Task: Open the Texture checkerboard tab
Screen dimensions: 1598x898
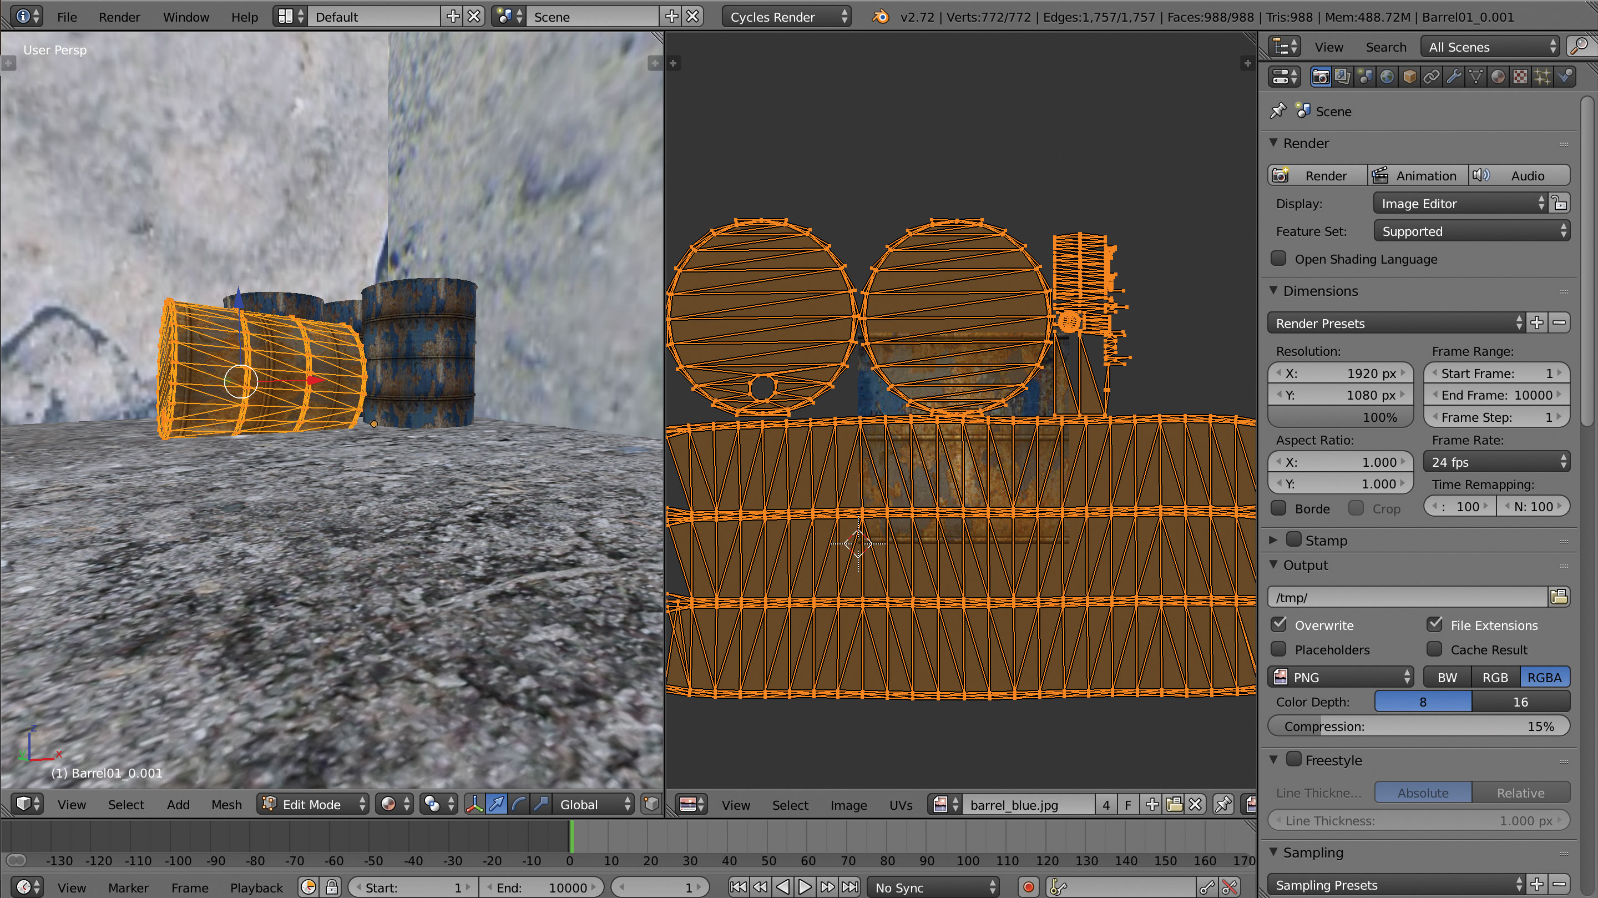Action: [1520, 77]
